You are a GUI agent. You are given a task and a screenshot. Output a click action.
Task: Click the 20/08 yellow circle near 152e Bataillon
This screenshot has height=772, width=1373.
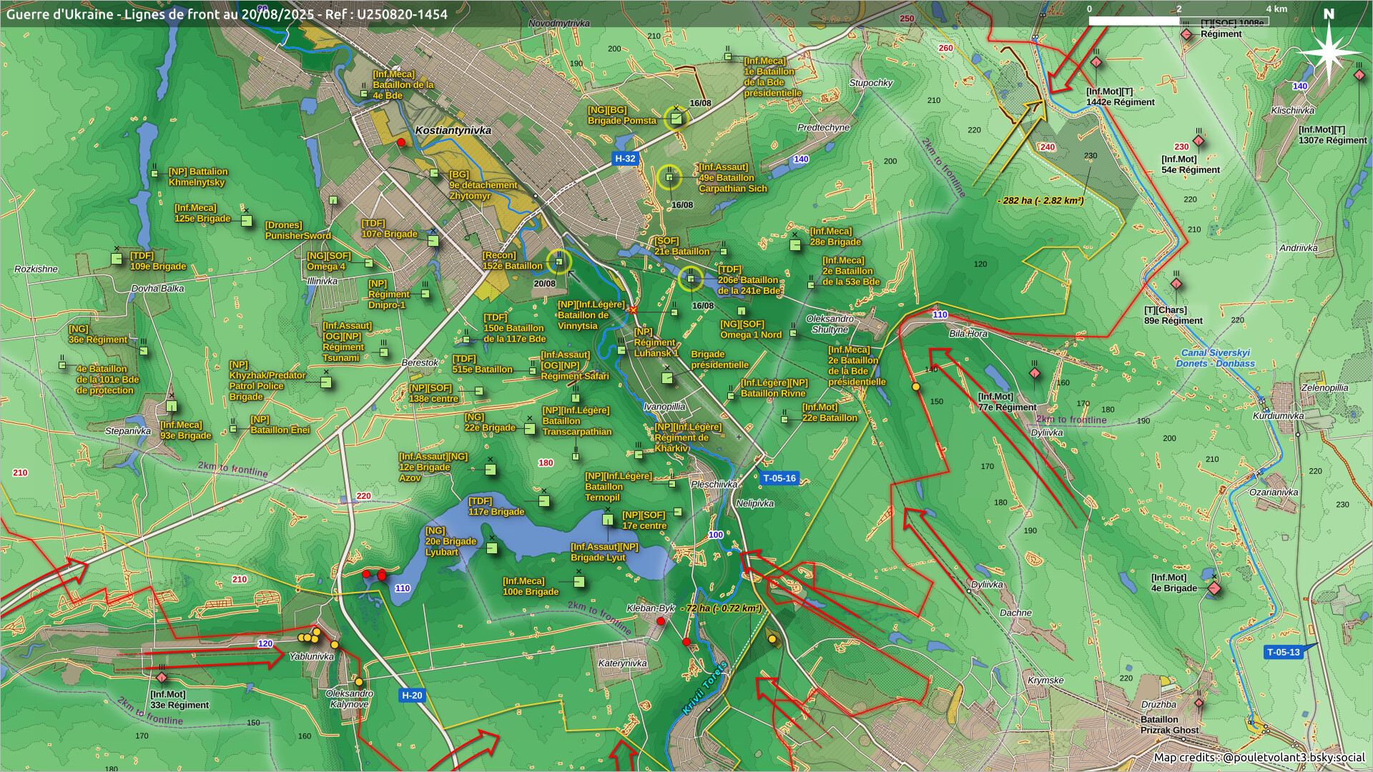click(559, 262)
